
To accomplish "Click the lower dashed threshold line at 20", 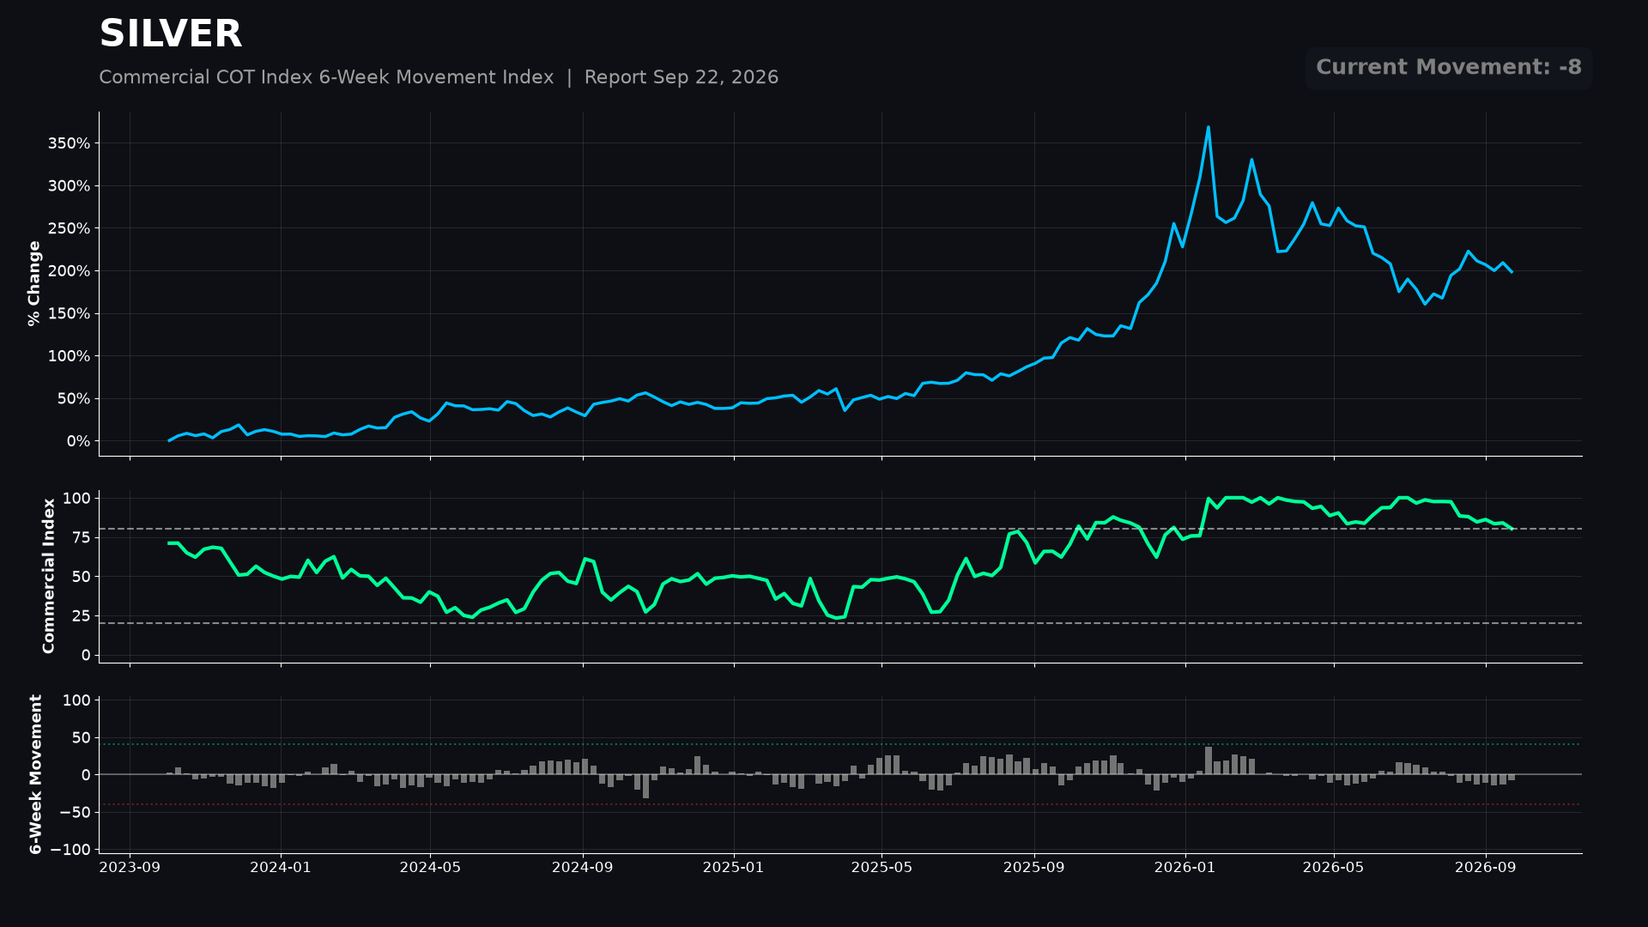I will 840,623.
